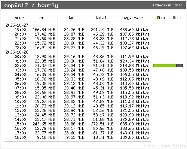This screenshot has width=187, height=149.
Task: Click the 'rx' column header
Action: pyautogui.click(x=42, y=18)
